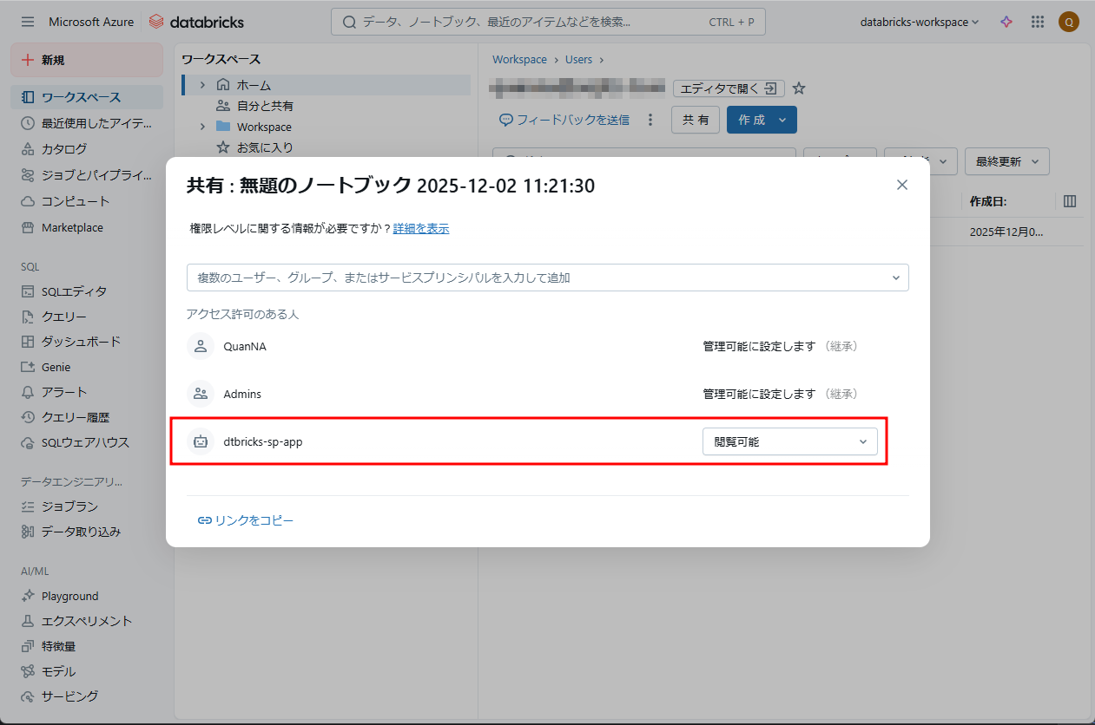The width and height of the screenshot is (1095, 725).
Task: Star the folder as favorite
Action: click(x=799, y=88)
